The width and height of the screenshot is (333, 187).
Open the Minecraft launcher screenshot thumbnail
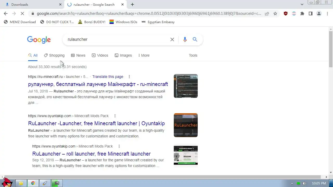(x=186, y=155)
